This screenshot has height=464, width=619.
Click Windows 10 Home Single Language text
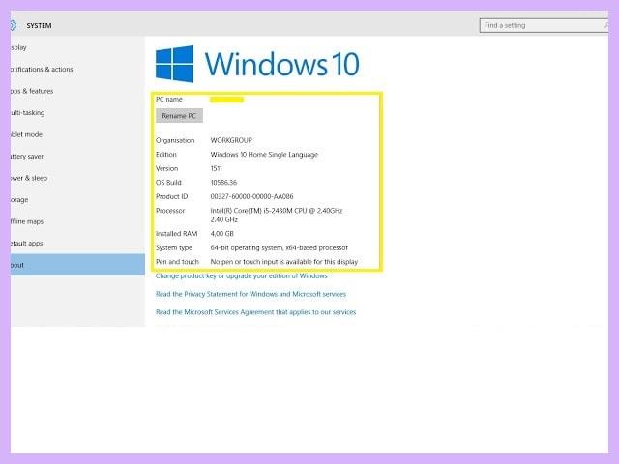pos(264,155)
